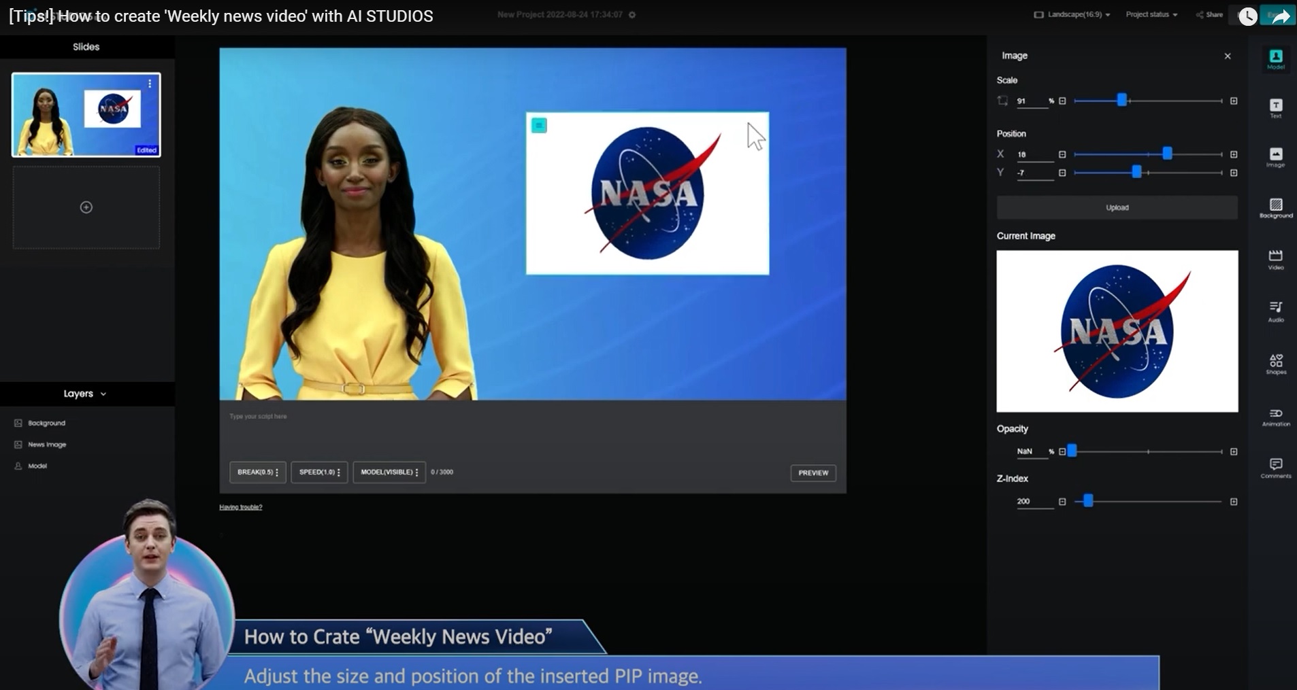Viewport: 1297px width, 690px height.
Task: Select the Background layer
Action: [47, 423]
